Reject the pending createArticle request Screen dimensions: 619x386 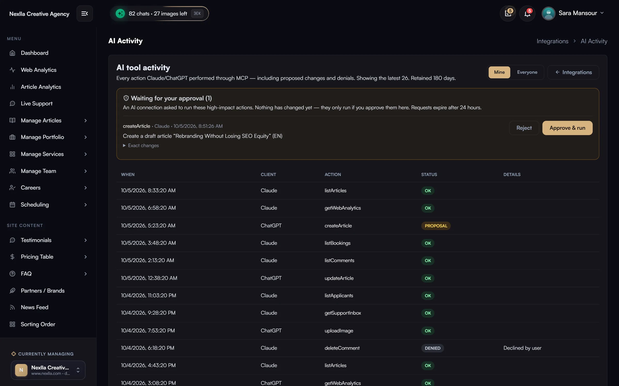click(524, 128)
